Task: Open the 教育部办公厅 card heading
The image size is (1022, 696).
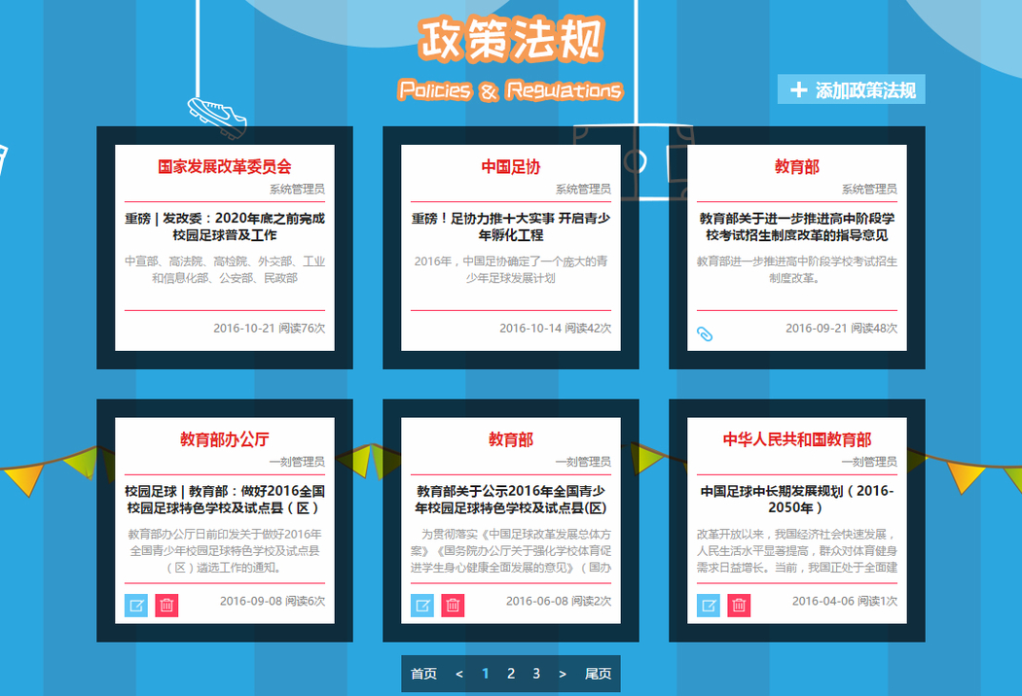Action: (x=225, y=439)
